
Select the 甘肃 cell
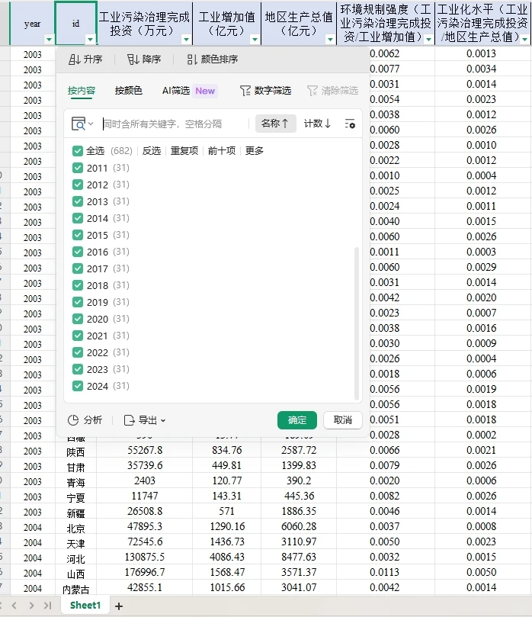pos(75,467)
